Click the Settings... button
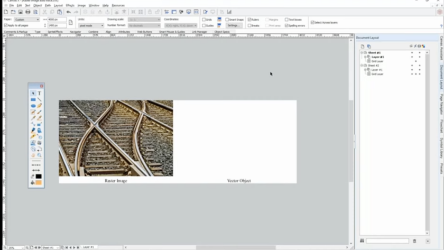Screen dimensions: 444x250 pos(234,25)
